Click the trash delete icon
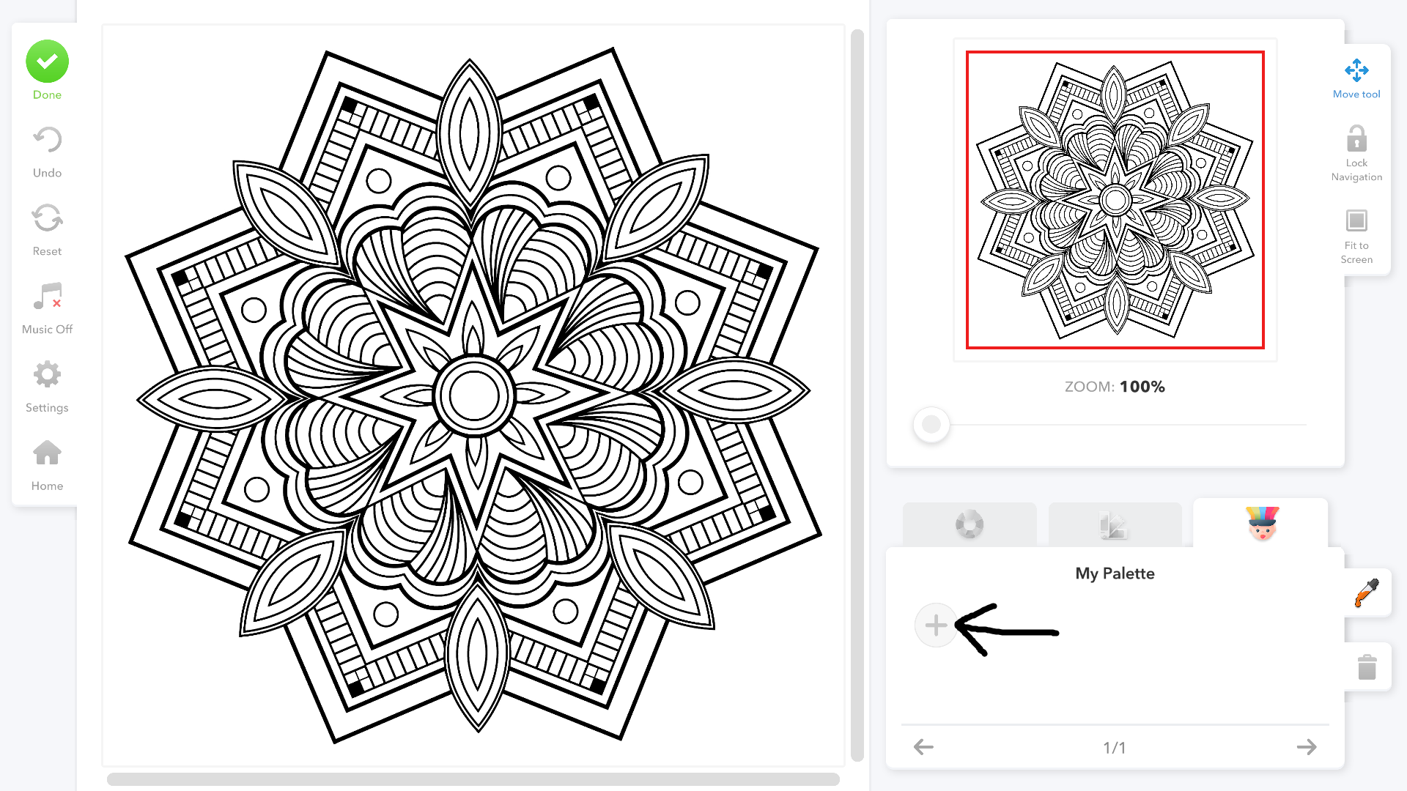 click(x=1367, y=667)
